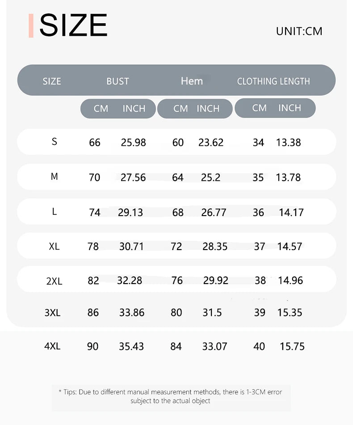Click the UNIT:CM label
Screen dimensions: 353x425
point(299,31)
